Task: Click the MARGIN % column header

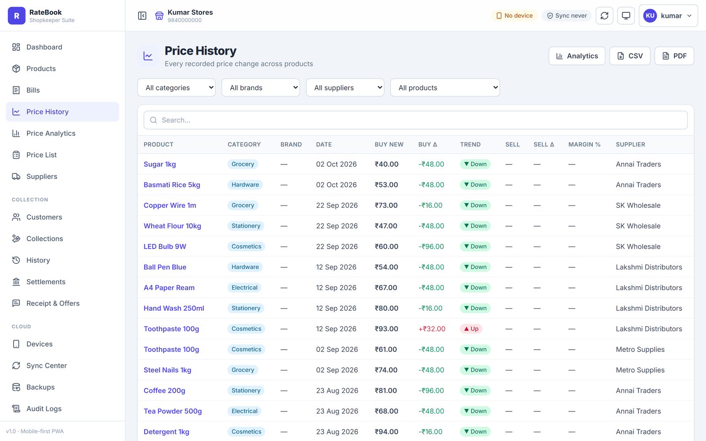Action: 584,145
